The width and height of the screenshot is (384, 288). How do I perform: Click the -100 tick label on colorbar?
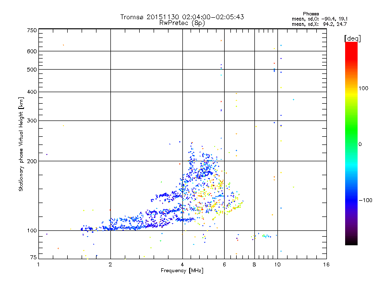[365, 200]
